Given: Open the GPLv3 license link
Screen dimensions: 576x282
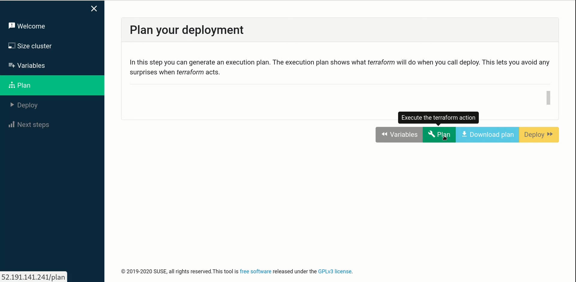Looking at the screenshot, I should [x=334, y=271].
